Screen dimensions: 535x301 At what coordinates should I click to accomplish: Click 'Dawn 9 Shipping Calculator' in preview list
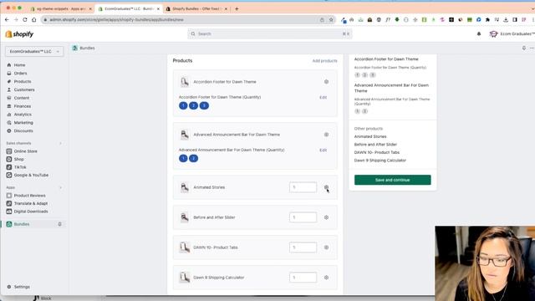380,161
